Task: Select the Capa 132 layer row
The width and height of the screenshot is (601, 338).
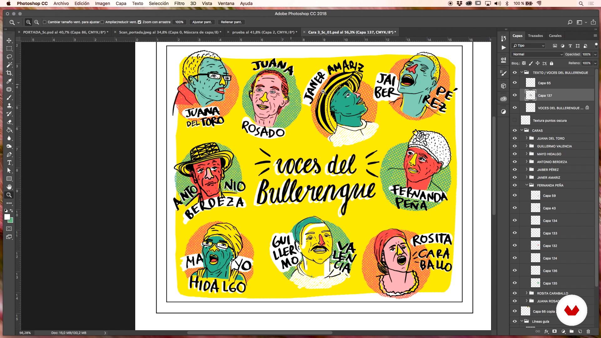Action: click(x=552, y=246)
